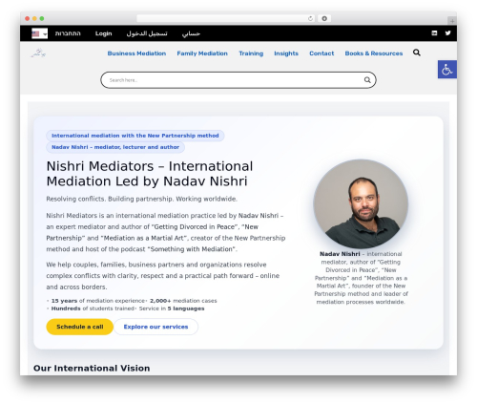Image resolution: width=477 pixels, height=404 pixels.
Task: Open the Contact menu item
Action: coord(321,53)
